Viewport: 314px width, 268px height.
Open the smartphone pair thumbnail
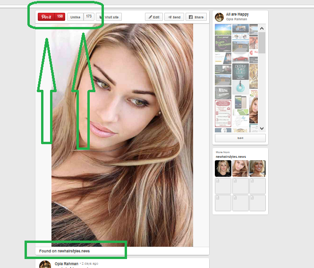[240, 102]
